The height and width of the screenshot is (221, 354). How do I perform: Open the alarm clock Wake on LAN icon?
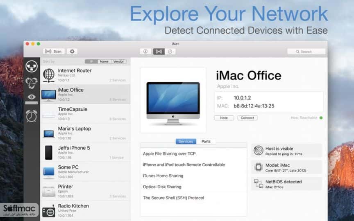point(32,116)
